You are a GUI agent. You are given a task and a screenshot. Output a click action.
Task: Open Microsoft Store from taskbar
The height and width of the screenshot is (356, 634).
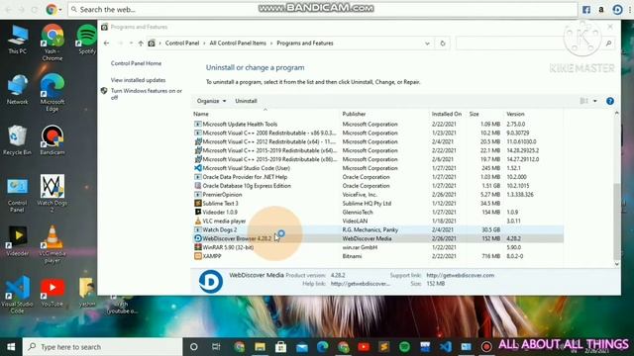coord(280,347)
